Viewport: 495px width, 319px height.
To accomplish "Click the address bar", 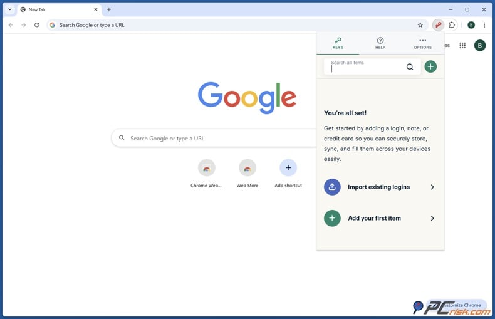I will (x=237, y=25).
